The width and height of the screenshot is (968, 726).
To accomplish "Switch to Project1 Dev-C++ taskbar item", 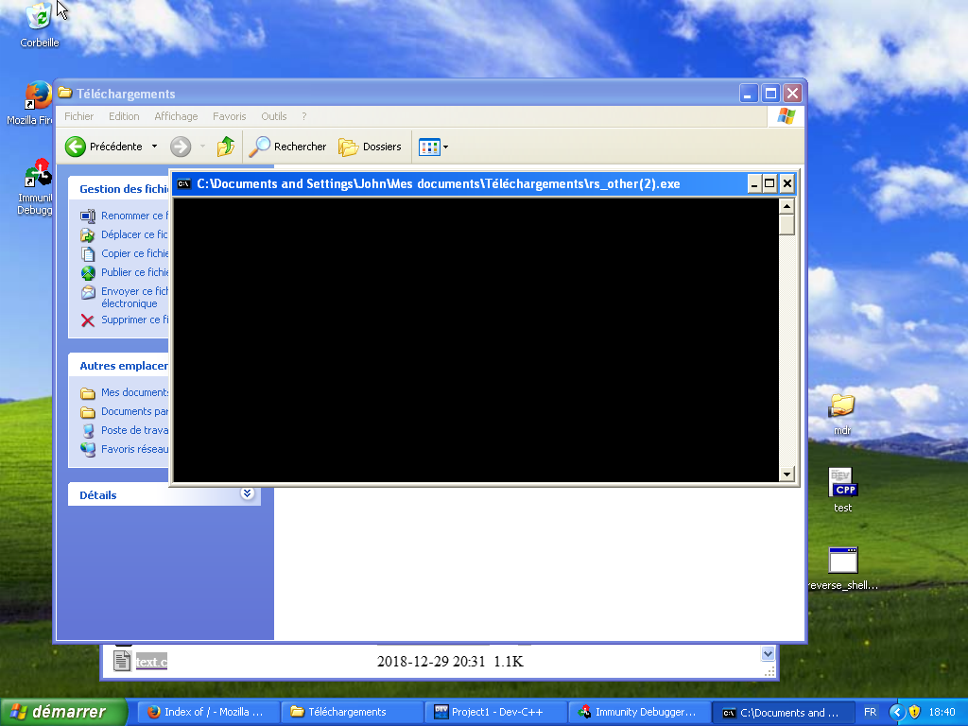I will [x=495, y=712].
